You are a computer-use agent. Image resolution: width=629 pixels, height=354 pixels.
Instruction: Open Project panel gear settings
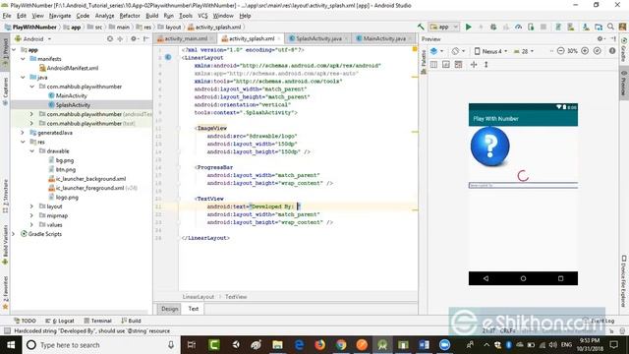(134, 39)
